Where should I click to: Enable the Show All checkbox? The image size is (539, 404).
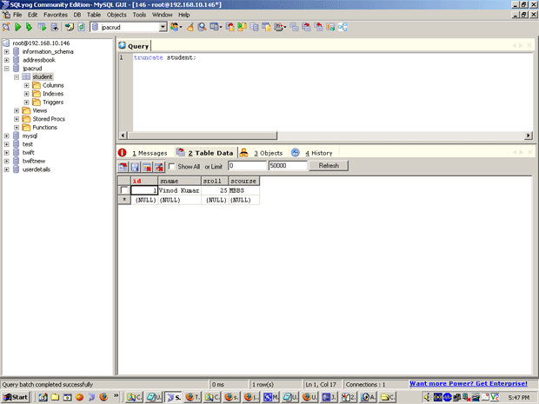[171, 166]
